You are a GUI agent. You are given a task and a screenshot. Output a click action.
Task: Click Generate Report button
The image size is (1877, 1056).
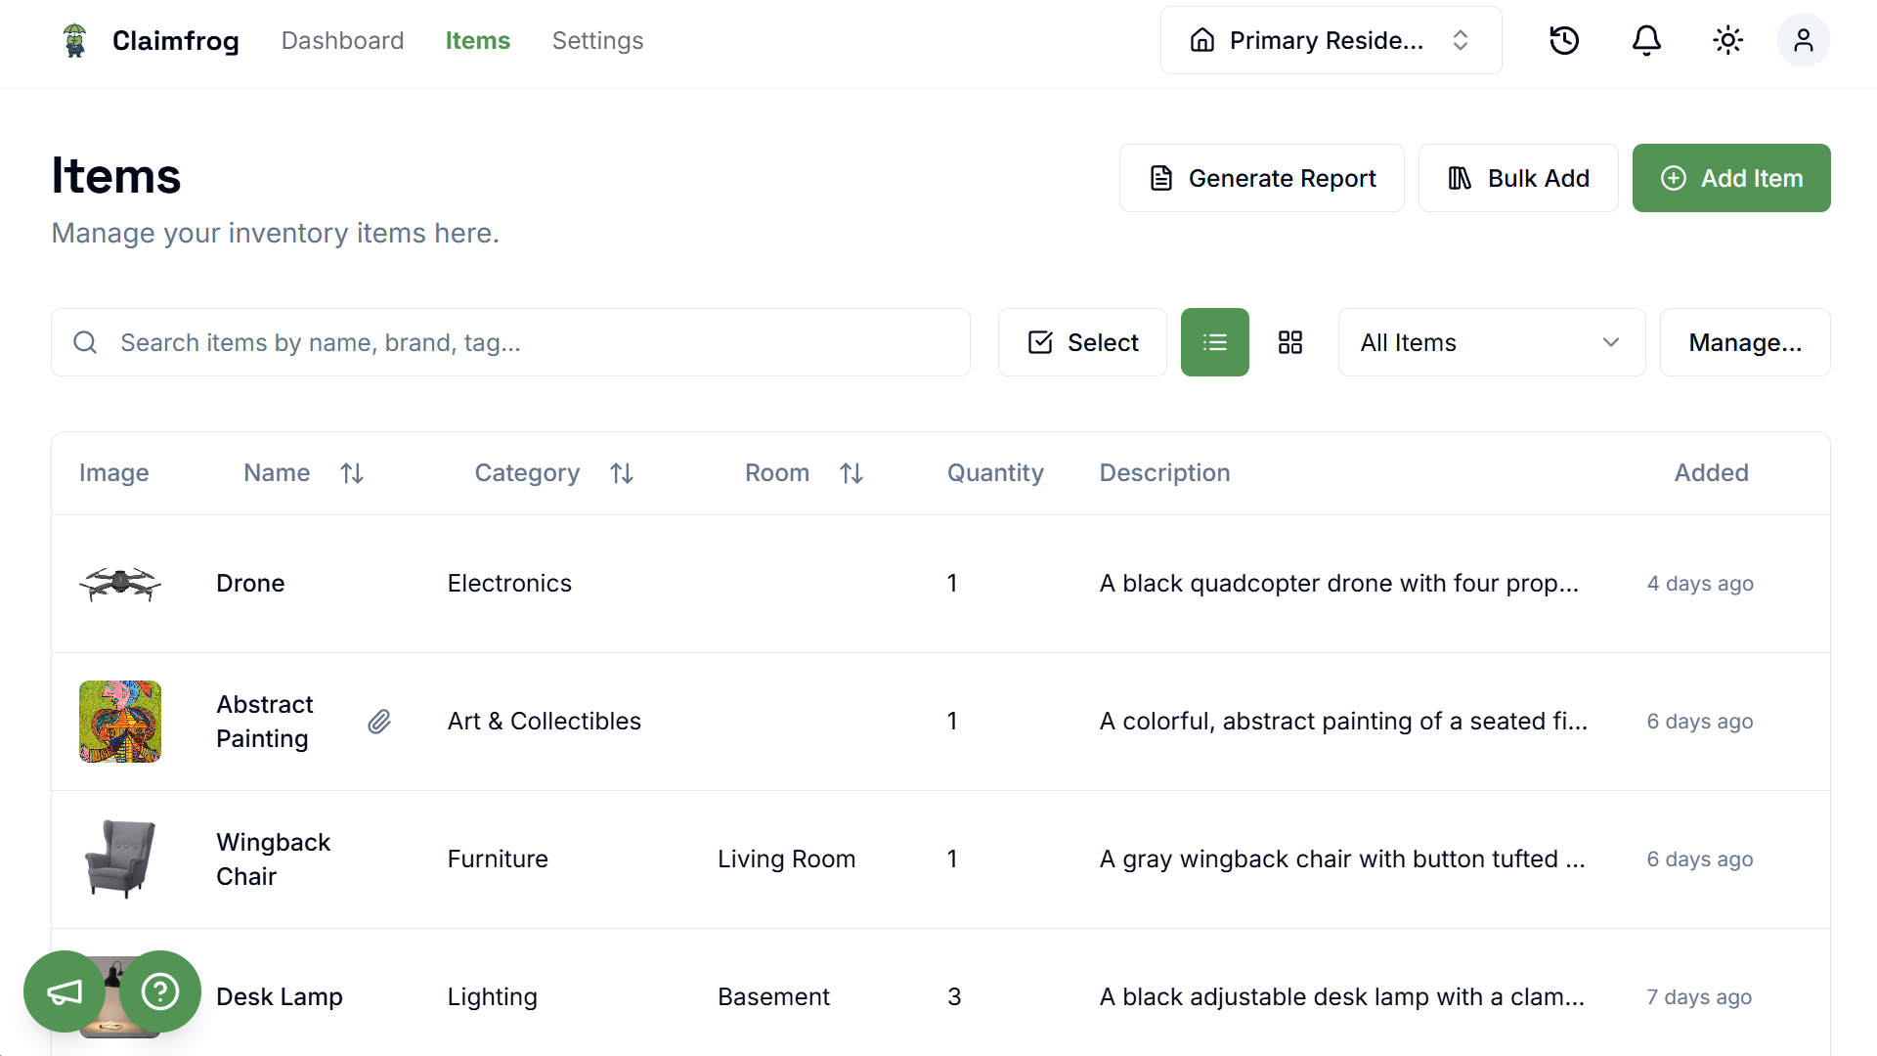tap(1261, 178)
